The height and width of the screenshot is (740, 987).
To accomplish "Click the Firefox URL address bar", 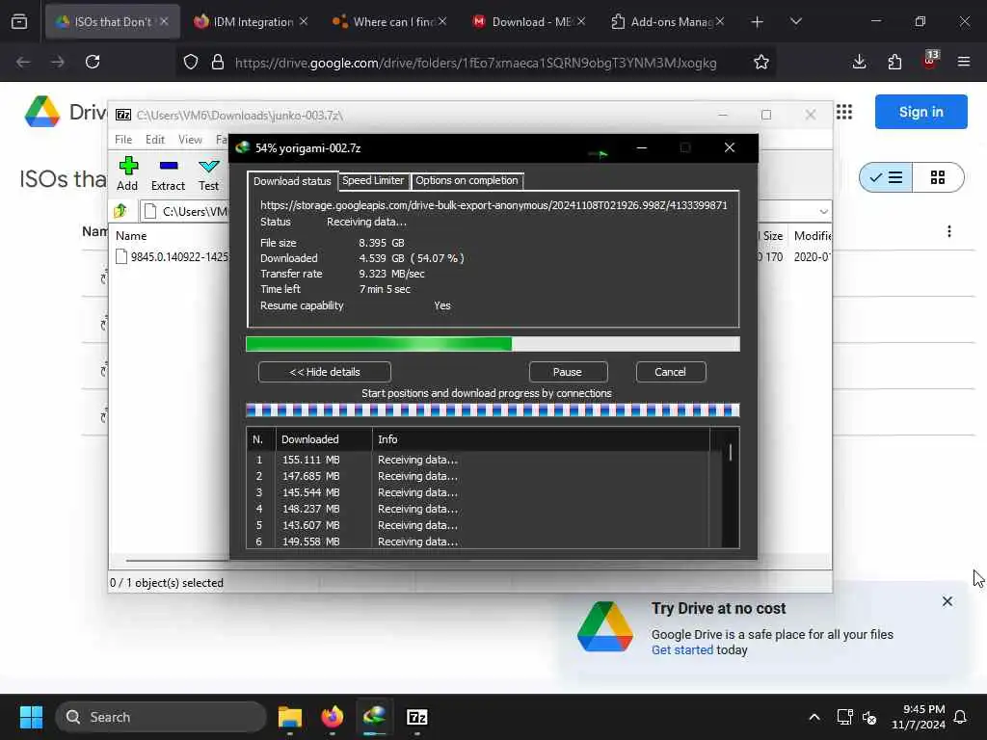I will click(475, 63).
